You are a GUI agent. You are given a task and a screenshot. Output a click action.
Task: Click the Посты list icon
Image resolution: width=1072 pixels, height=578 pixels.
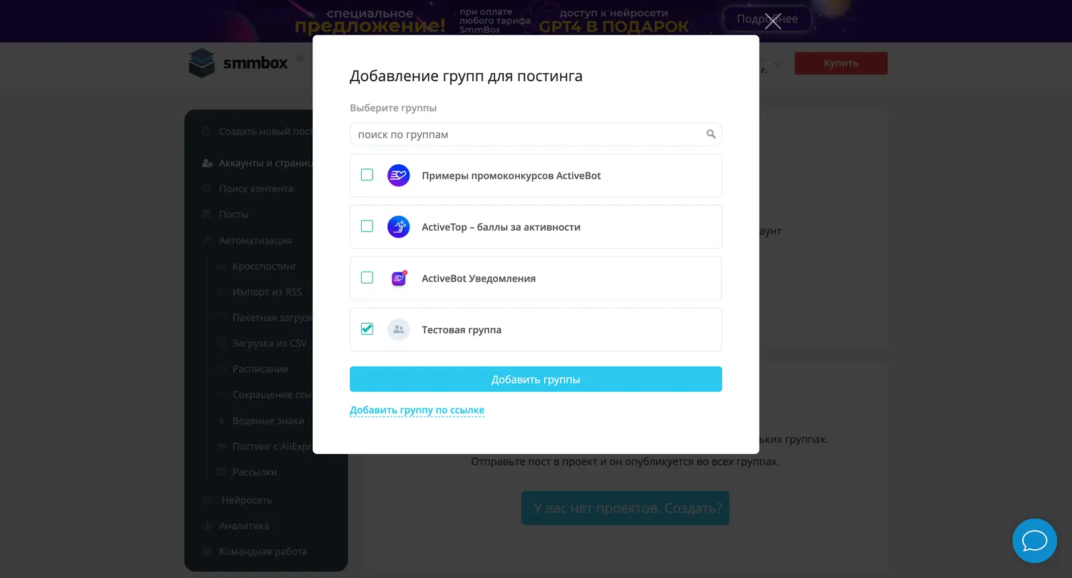click(207, 215)
